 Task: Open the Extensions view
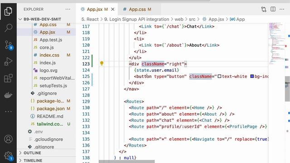(8, 78)
